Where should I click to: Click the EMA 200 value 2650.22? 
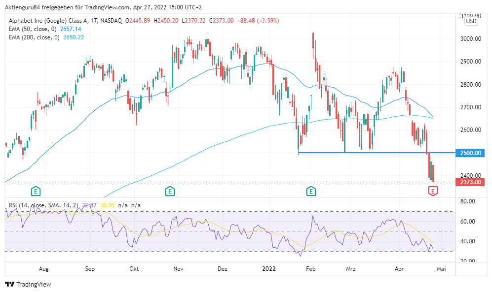(x=74, y=37)
